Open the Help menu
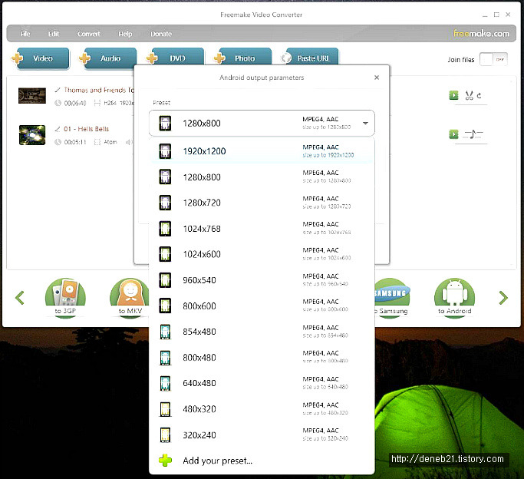 click(125, 34)
